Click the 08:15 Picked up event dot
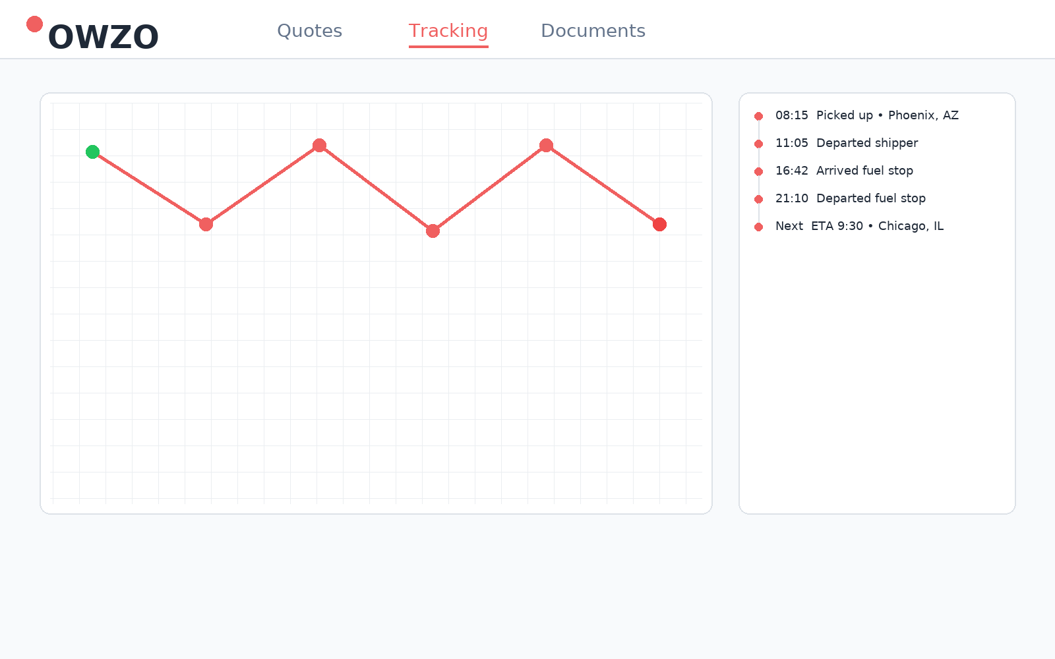Screen dimensions: 1055x659 point(759,117)
